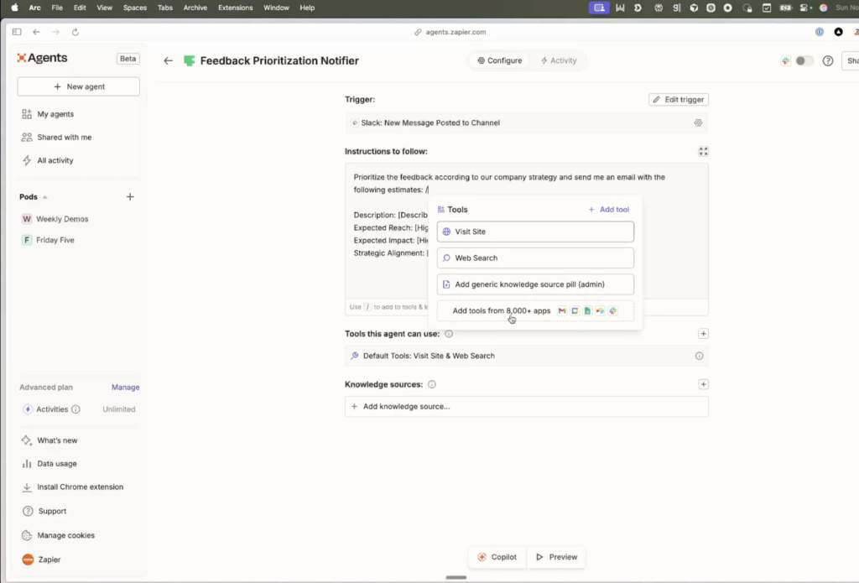This screenshot has height=583, width=859.
Task: Click the back arrow beside agent title
Action: pos(169,61)
